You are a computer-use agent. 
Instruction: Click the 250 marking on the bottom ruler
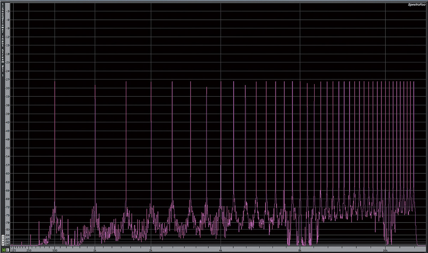coord(29,250)
